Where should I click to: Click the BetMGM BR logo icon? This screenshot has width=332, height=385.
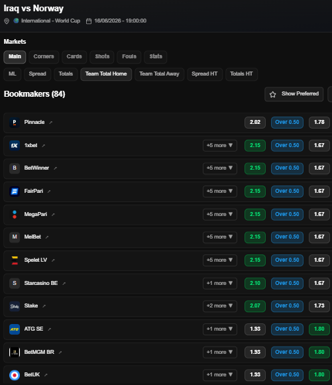tap(15, 352)
